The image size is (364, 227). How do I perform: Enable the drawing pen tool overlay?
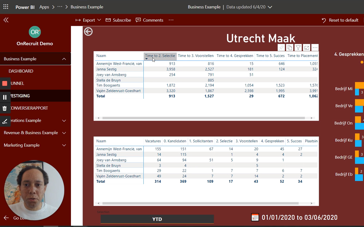click(5, 120)
